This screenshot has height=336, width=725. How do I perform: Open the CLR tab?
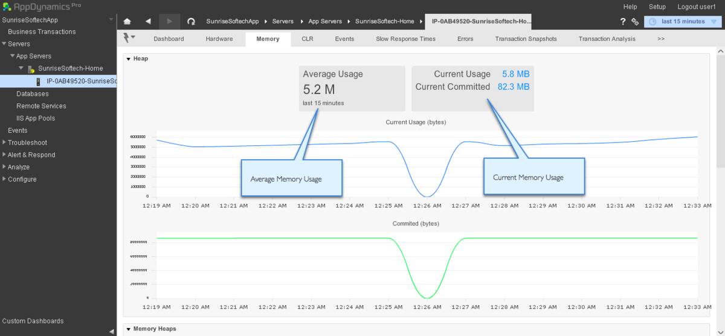308,39
